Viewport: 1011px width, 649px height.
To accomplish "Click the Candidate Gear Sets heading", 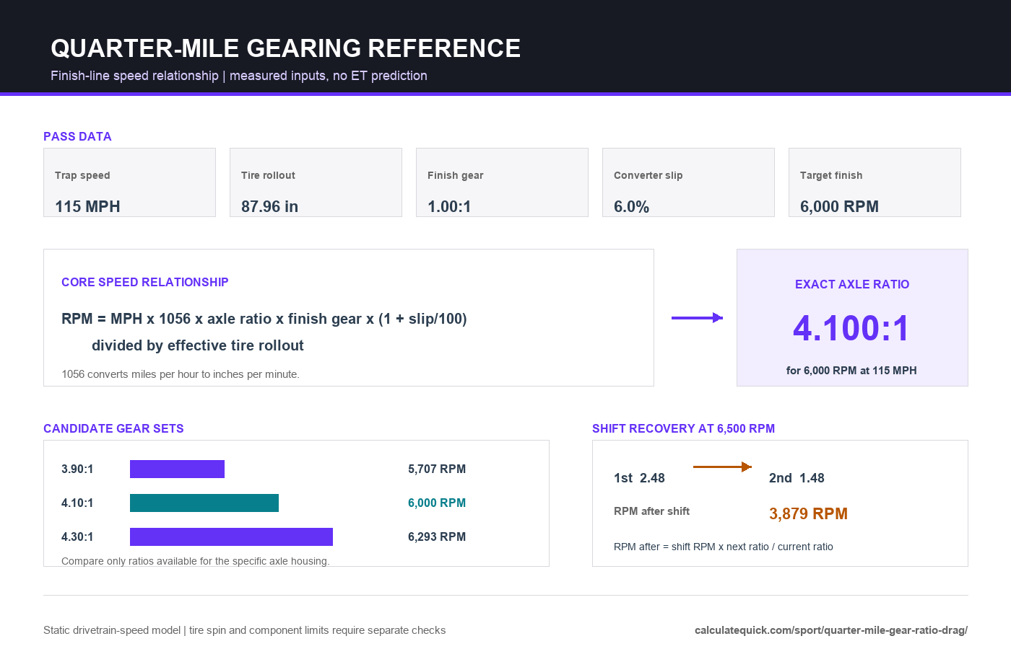I will (x=113, y=428).
